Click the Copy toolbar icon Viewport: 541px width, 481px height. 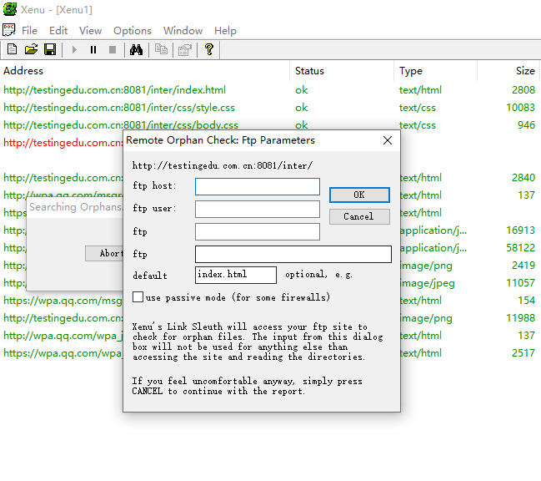click(x=161, y=50)
